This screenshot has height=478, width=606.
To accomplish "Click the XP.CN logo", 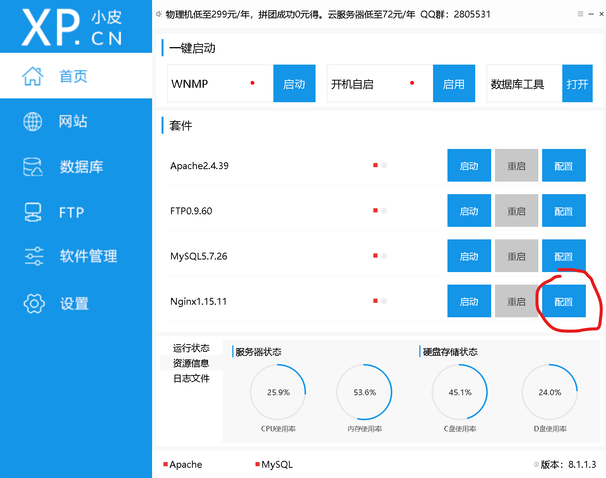I will pos(72,27).
